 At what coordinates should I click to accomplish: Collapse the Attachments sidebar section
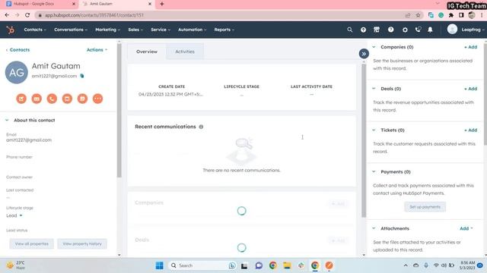tap(374, 228)
